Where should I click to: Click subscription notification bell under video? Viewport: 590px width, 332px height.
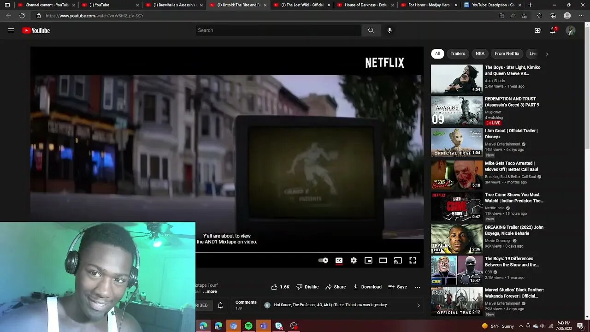coord(220,305)
